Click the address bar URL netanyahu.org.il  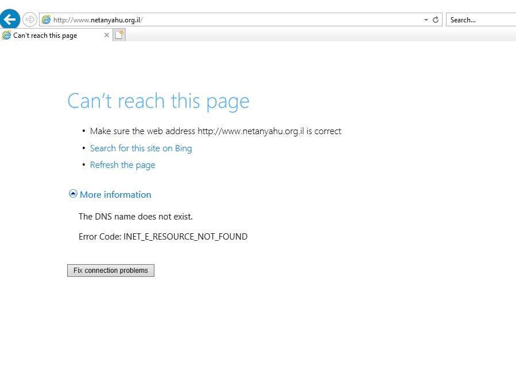tap(98, 19)
